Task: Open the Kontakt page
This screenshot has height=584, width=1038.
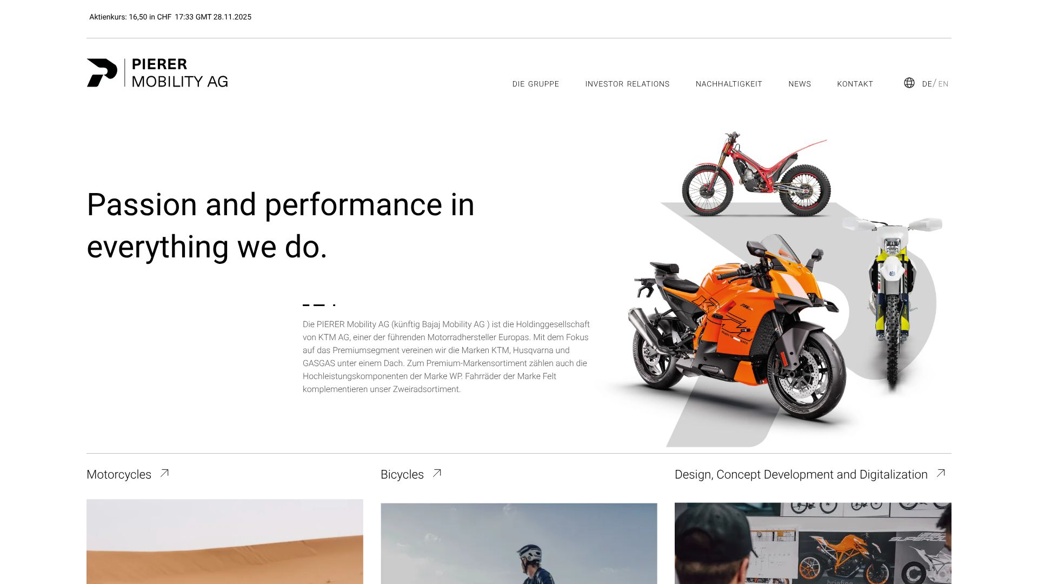Action: click(x=855, y=84)
